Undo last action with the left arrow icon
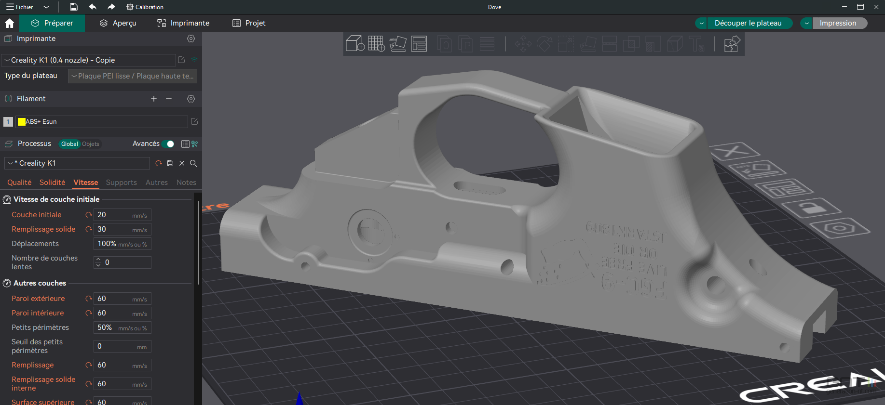Image resolution: width=885 pixels, height=405 pixels. click(x=93, y=7)
